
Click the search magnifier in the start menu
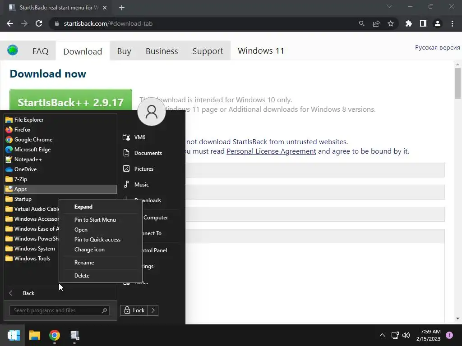tap(104, 310)
